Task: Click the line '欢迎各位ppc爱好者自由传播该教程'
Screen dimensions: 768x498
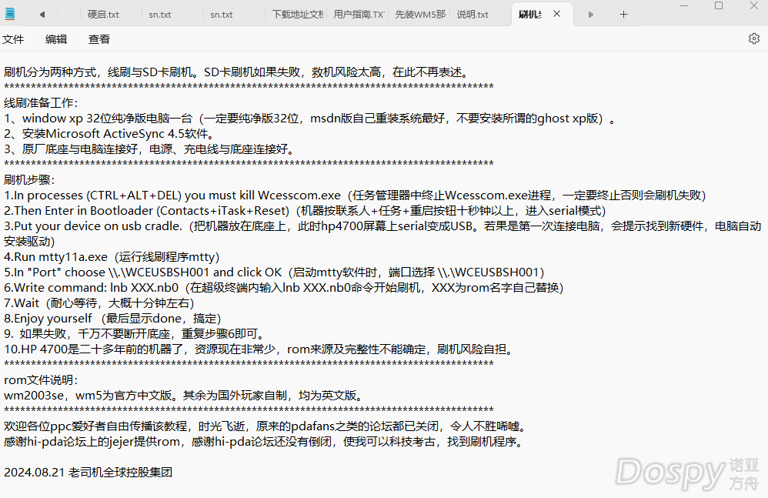Action: coord(266,426)
